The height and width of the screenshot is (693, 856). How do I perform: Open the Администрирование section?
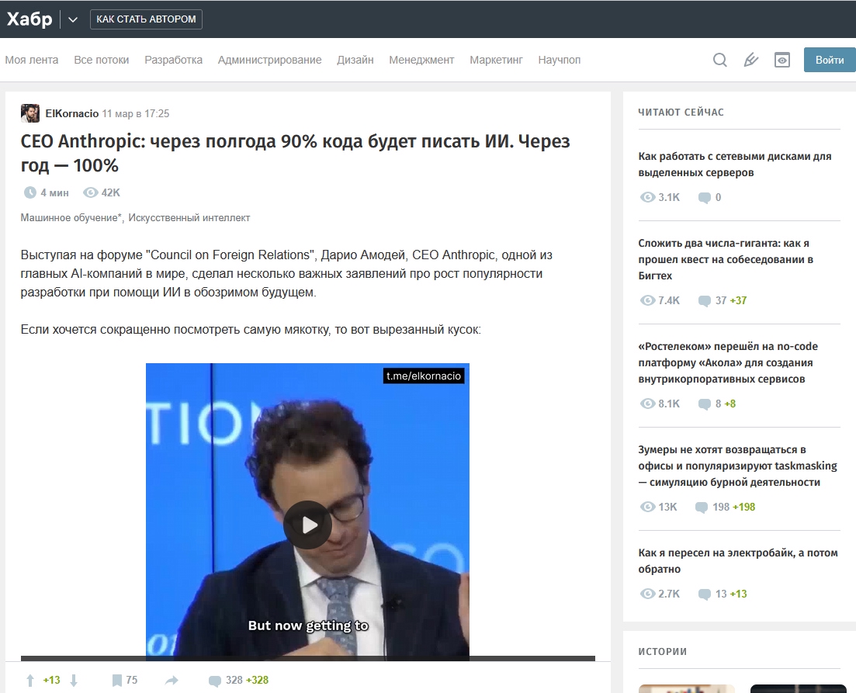[x=270, y=60]
